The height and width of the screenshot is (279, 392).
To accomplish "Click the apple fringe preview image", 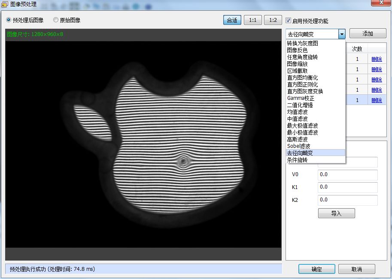I will [x=143, y=144].
